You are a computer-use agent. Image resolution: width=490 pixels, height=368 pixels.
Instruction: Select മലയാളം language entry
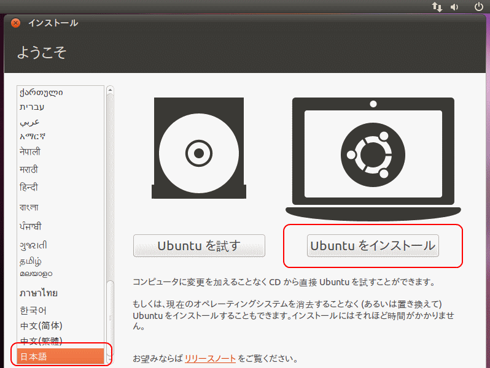(x=60, y=274)
